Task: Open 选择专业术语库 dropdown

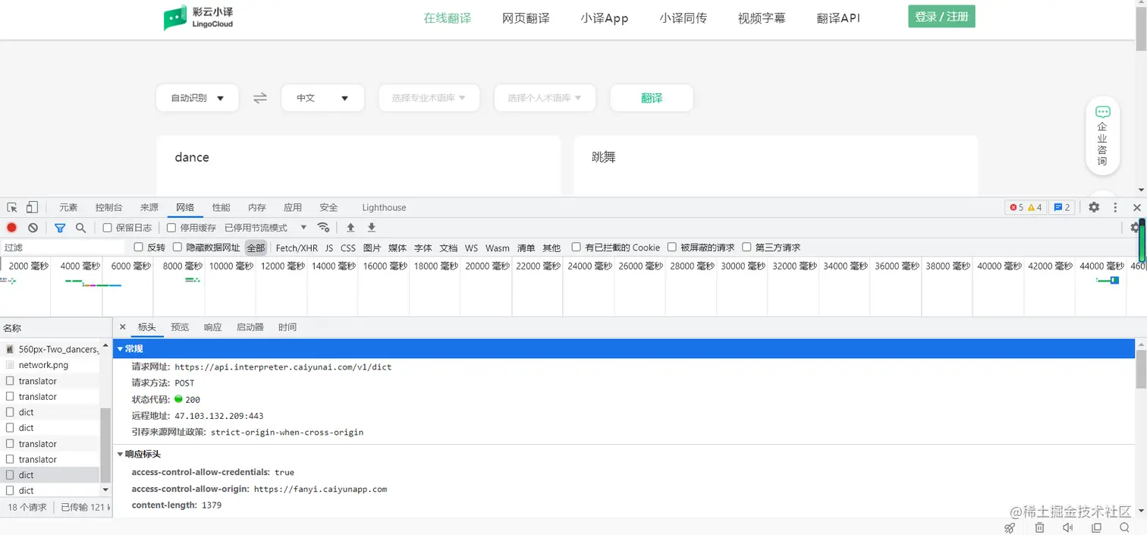Action: coord(429,98)
